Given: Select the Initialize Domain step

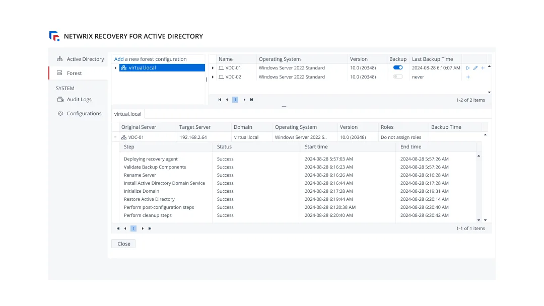Looking at the screenshot, I should (142, 191).
